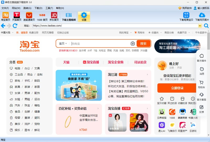Open the Jump (跳转) menu
The height and width of the screenshot is (142, 210).
[x=27, y=8]
